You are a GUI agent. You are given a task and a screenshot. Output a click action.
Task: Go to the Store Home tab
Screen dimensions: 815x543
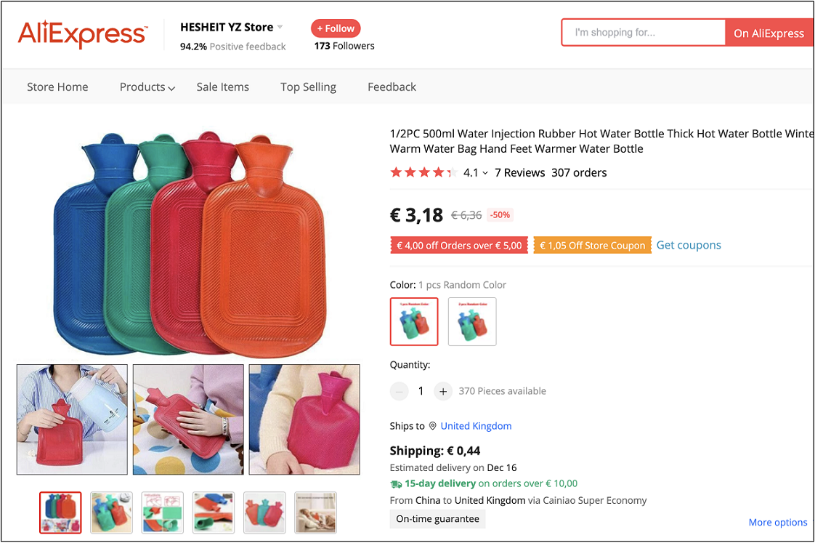(57, 87)
